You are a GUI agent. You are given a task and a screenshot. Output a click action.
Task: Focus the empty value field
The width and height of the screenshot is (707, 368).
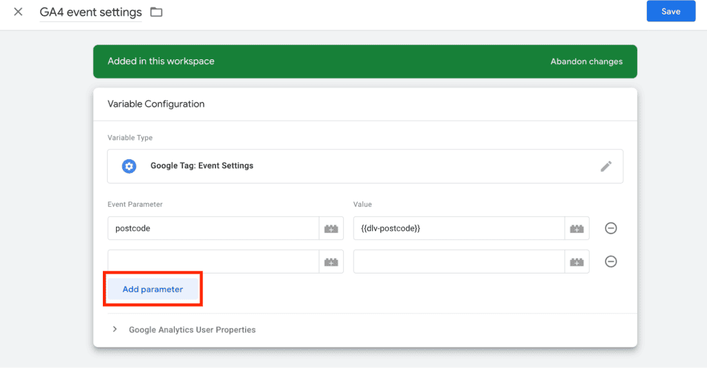click(459, 261)
